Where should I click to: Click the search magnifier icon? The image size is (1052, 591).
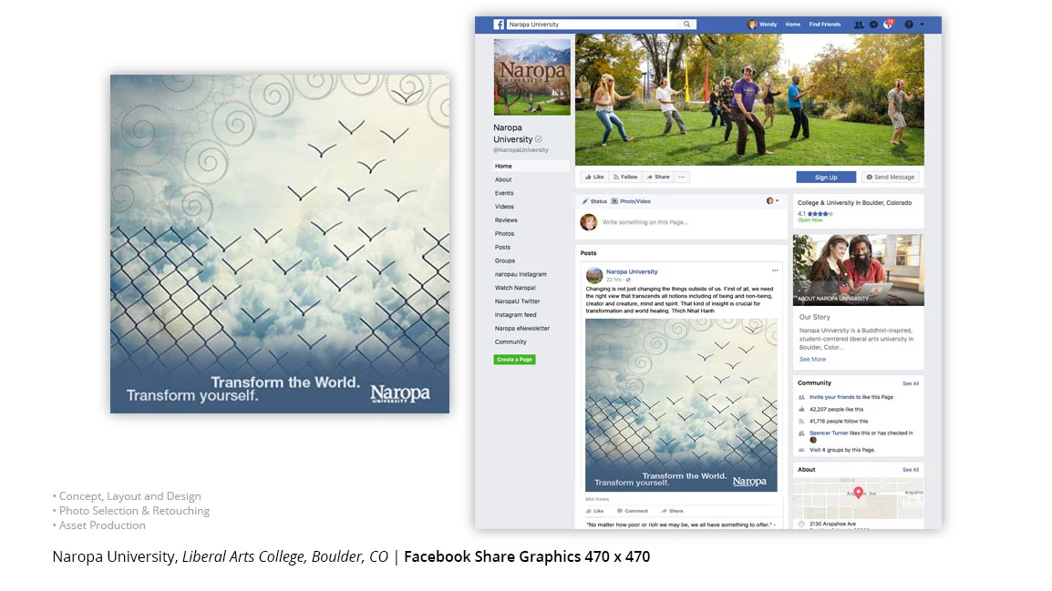coord(687,24)
